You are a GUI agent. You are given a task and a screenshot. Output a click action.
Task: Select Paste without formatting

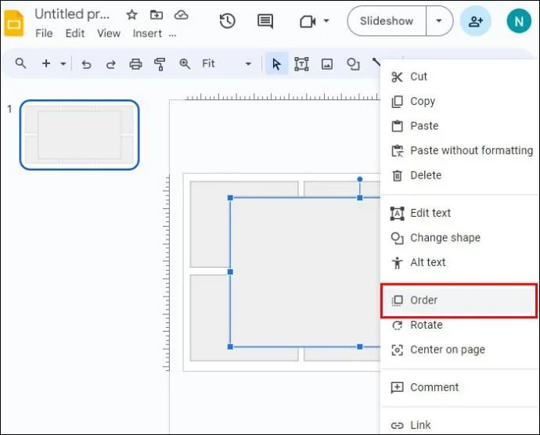pos(460,150)
